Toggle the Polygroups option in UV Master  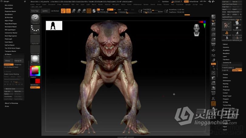coord(19,65)
